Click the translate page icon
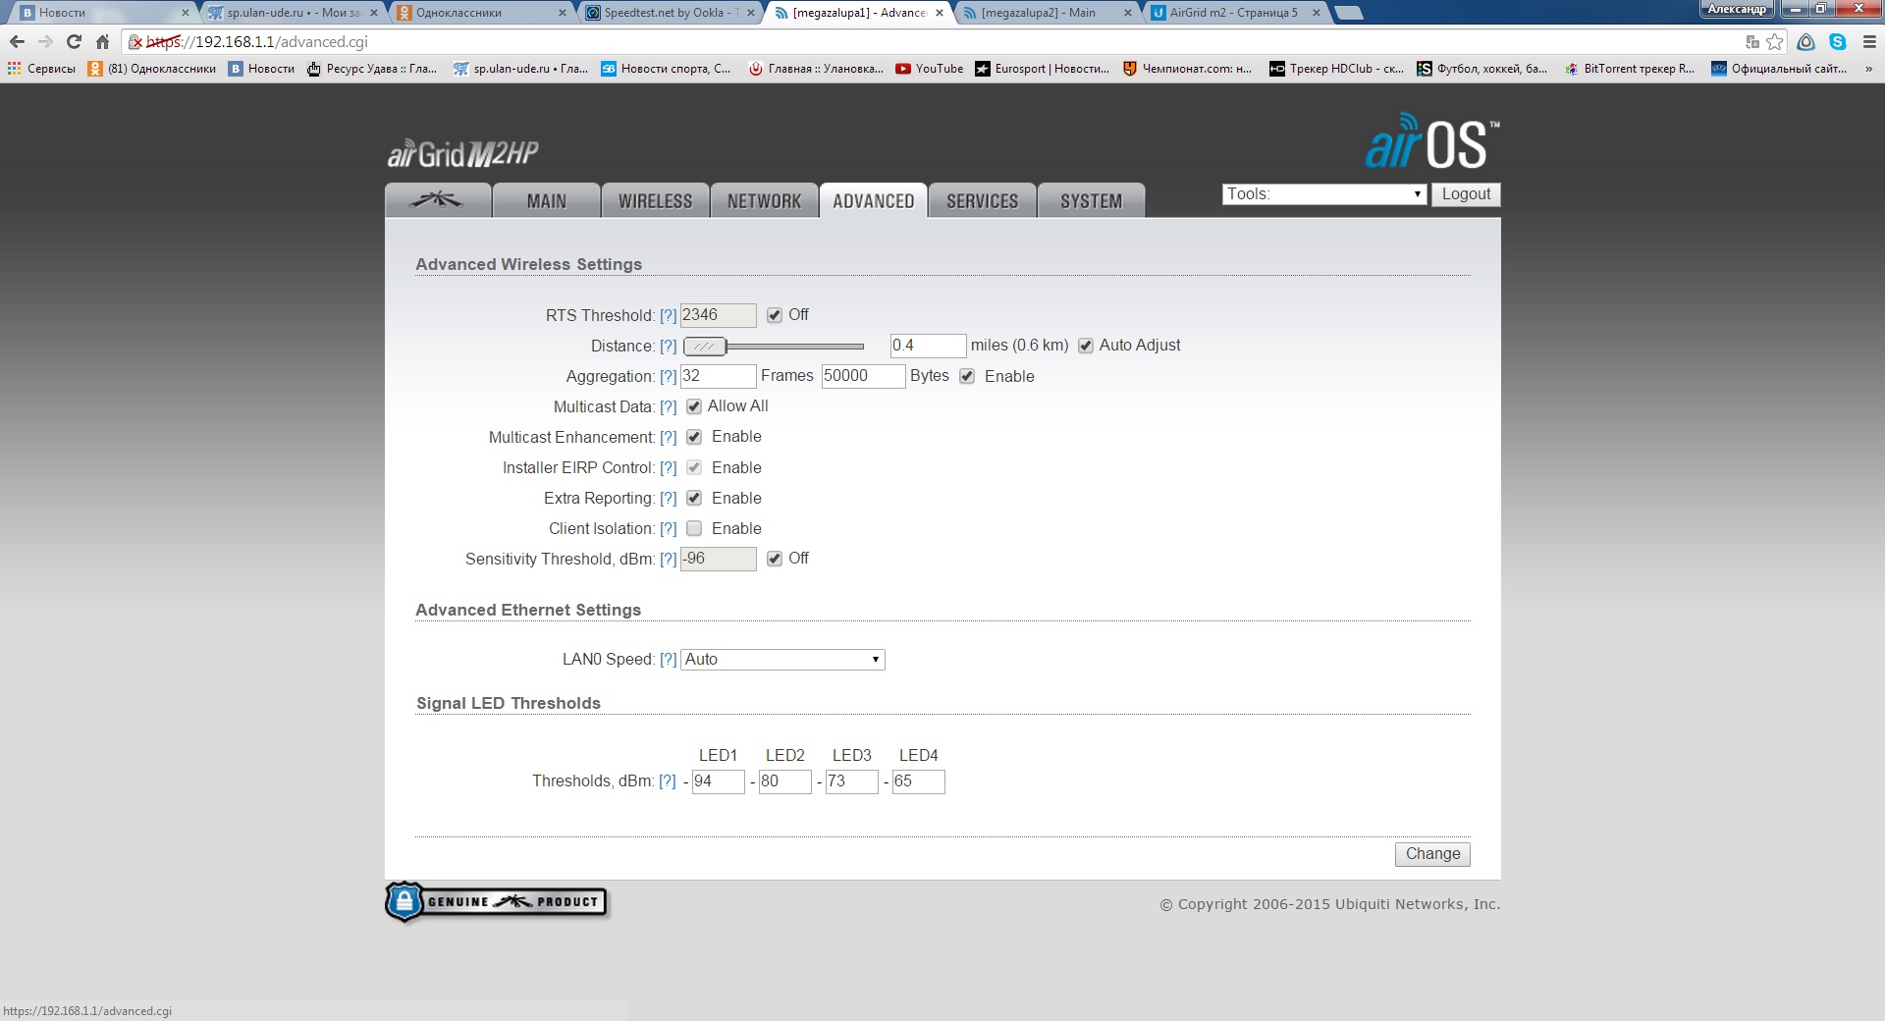The height and width of the screenshot is (1021, 1885). click(x=1752, y=41)
